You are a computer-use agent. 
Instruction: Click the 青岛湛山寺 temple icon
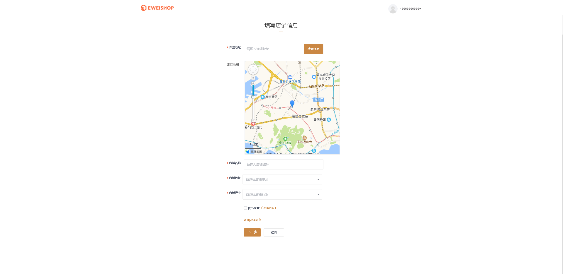[x=304, y=138]
